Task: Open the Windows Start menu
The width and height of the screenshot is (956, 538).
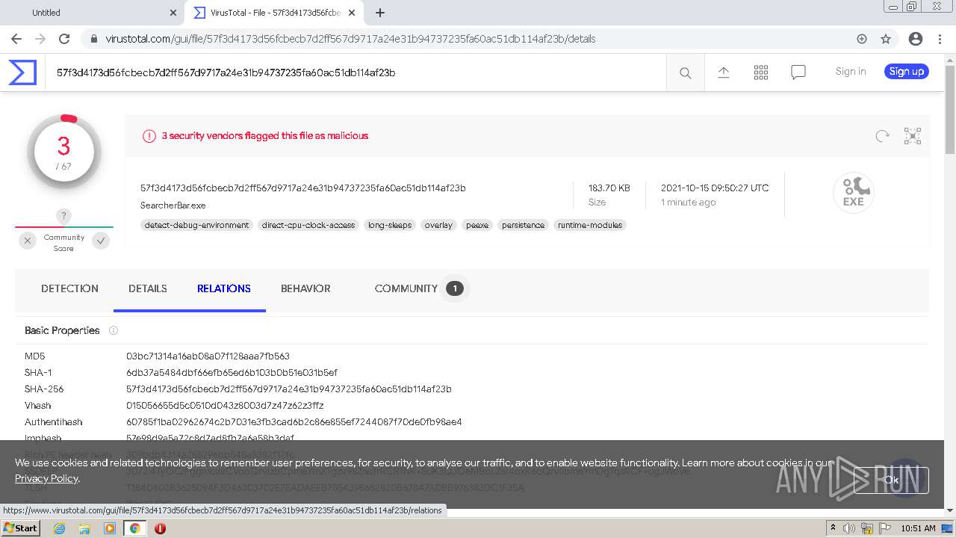Action: [x=20, y=528]
